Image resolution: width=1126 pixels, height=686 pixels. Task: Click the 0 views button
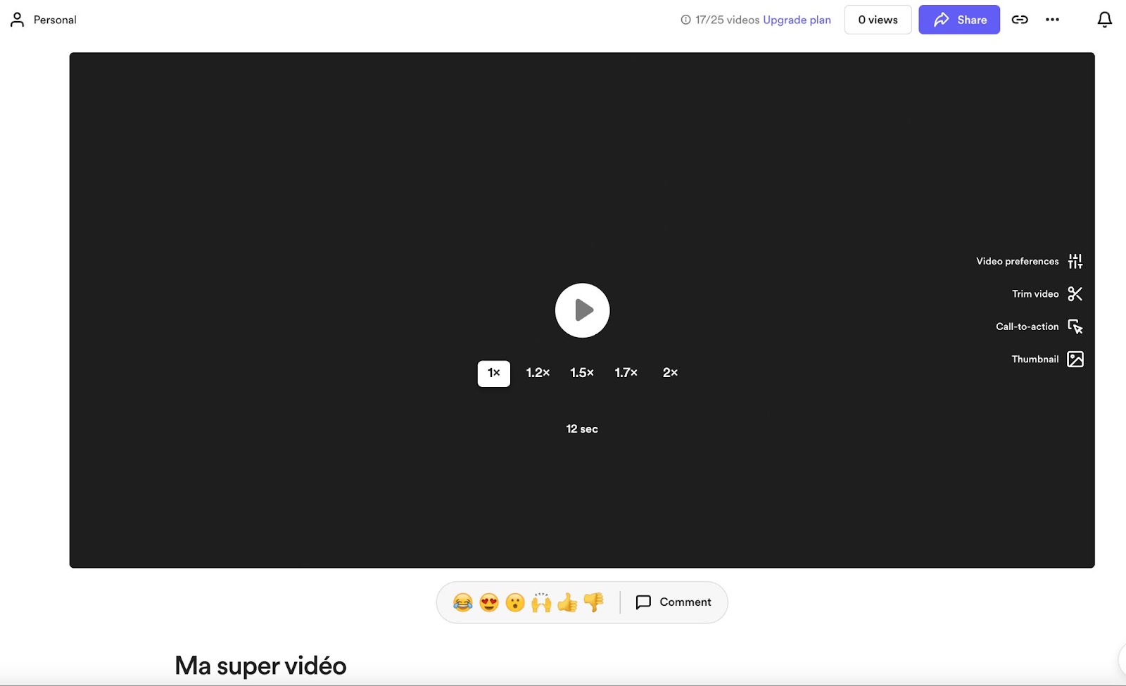coord(878,20)
